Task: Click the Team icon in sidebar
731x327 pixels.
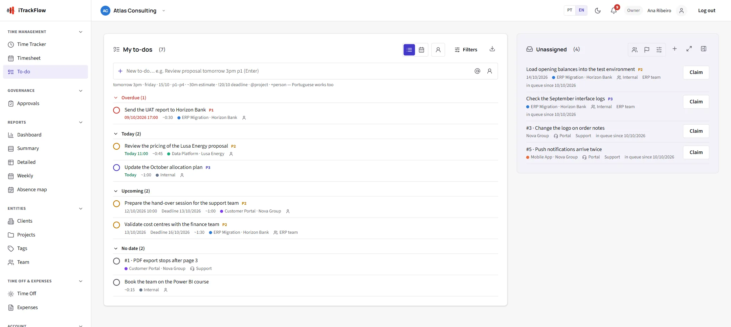Action: [x=11, y=262]
